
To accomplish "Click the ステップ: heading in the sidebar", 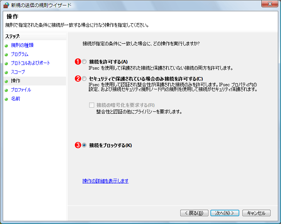I will [12, 36].
